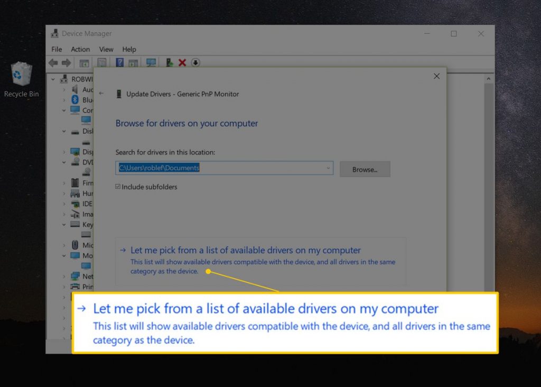Click the child device under Disk drives
This screenshot has height=387, width=541.
pos(86,142)
